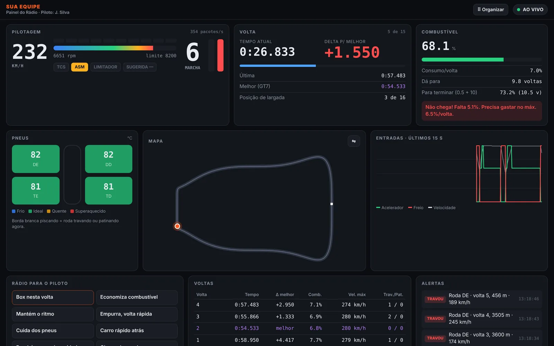The image size is (554, 346).
Task: Click the "Vel. máx" column header
Action: tap(357, 295)
